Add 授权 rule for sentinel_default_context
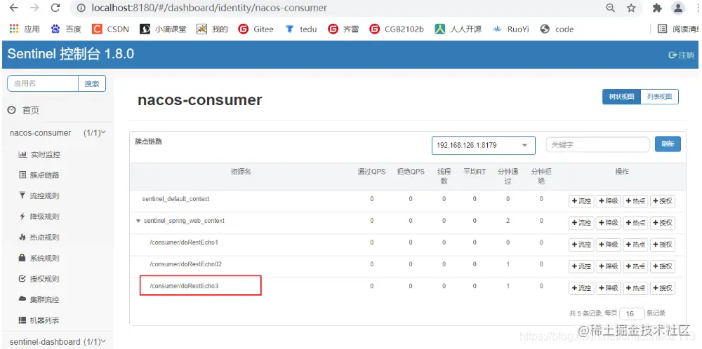The image size is (702, 349). pyautogui.click(x=663, y=201)
